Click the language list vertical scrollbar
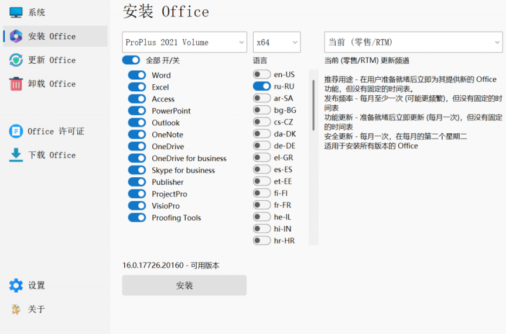 313,105
